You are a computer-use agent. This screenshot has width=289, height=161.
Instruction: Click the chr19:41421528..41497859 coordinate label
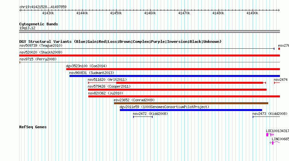coord(43,7)
